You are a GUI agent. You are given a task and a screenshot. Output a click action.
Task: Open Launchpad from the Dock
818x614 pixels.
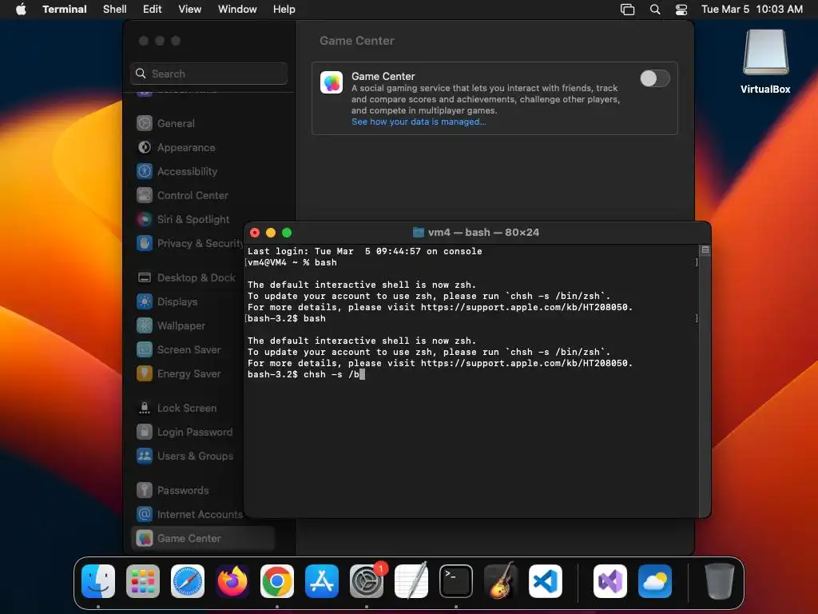click(143, 581)
